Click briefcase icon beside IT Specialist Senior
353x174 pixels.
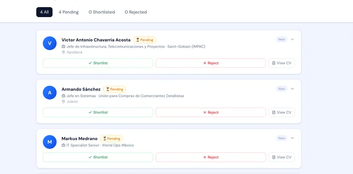[x=64, y=145]
